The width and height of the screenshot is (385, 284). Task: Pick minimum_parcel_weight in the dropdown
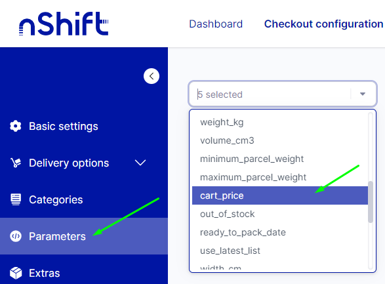280,159
